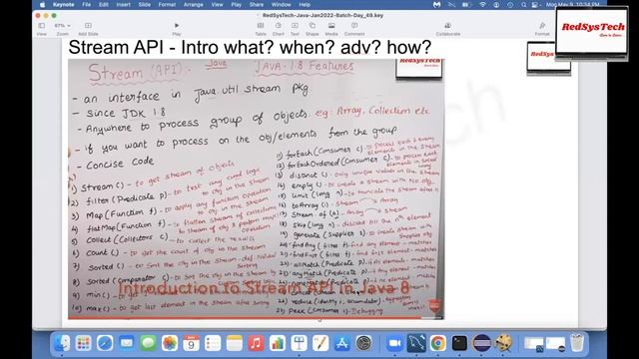Click the Collaborate toolbar icon
This screenshot has height=359, width=639.
click(x=448, y=29)
